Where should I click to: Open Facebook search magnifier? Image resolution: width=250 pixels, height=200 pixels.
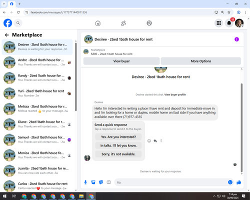[x=18, y=23]
